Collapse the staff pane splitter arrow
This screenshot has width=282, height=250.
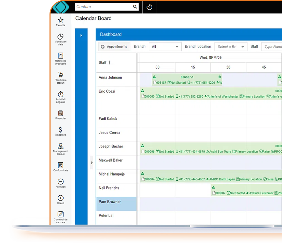(x=91, y=163)
